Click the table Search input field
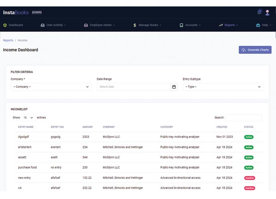This screenshot has height=199, width=276. coord(243,118)
